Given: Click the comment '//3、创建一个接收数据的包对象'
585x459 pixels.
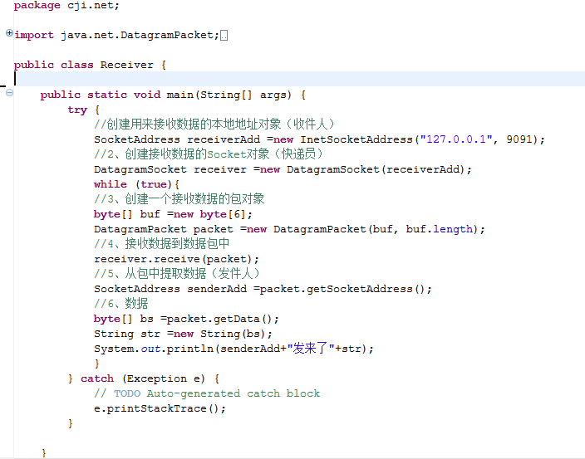Looking at the screenshot, I should tap(179, 198).
